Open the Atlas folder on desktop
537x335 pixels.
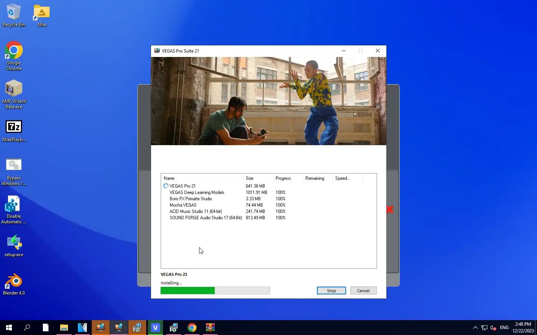[42, 15]
